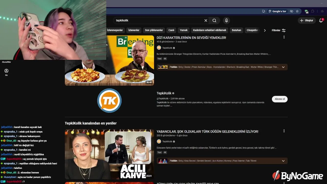The image size is (327, 184).
Task: Select the İzlenmeyenler filter chip
Action: (115, 30)
